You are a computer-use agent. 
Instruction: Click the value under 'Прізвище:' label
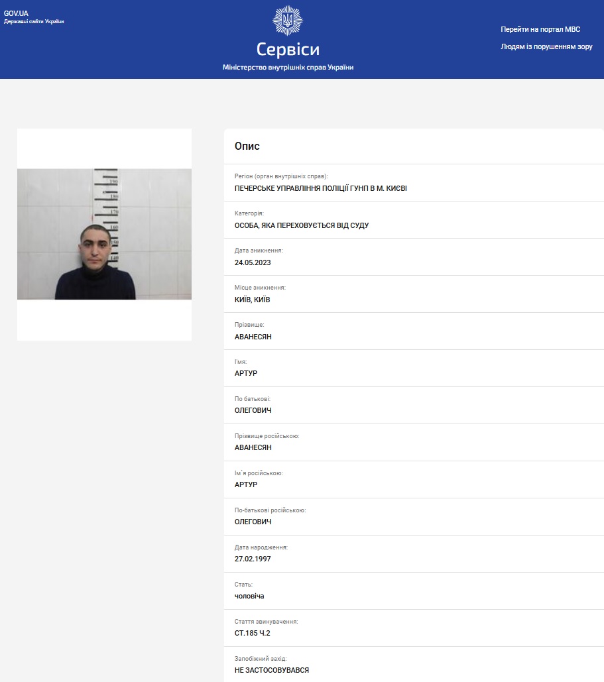click(253, 337)
